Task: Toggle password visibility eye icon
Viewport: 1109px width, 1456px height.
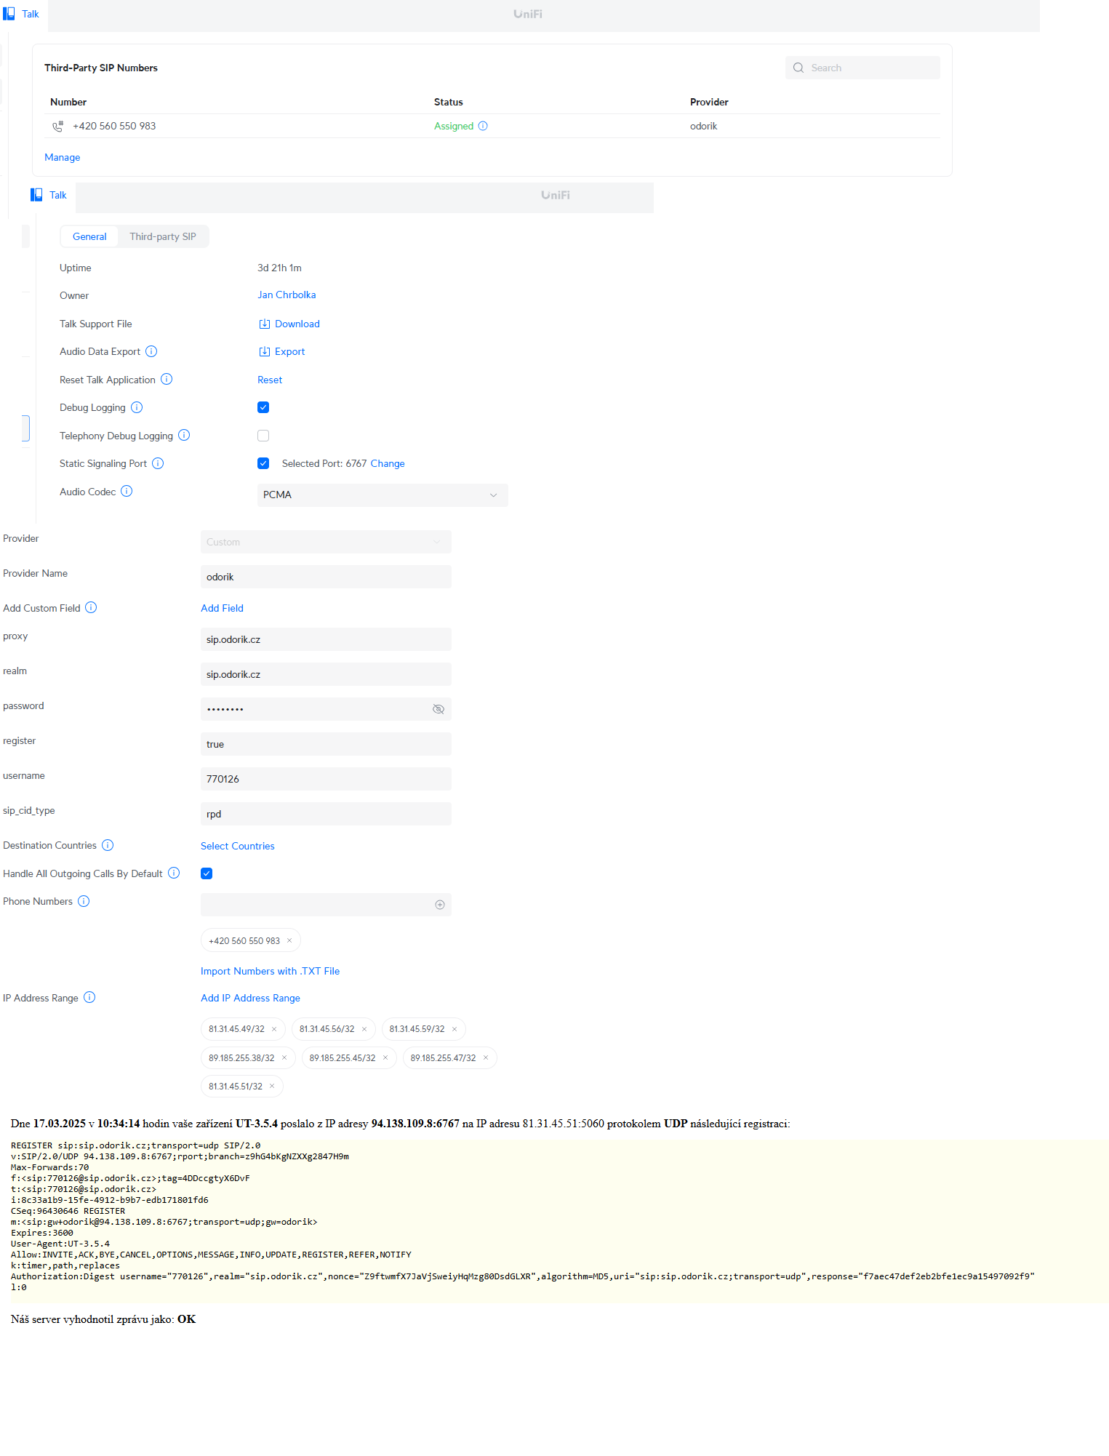Action: point(439,709)
